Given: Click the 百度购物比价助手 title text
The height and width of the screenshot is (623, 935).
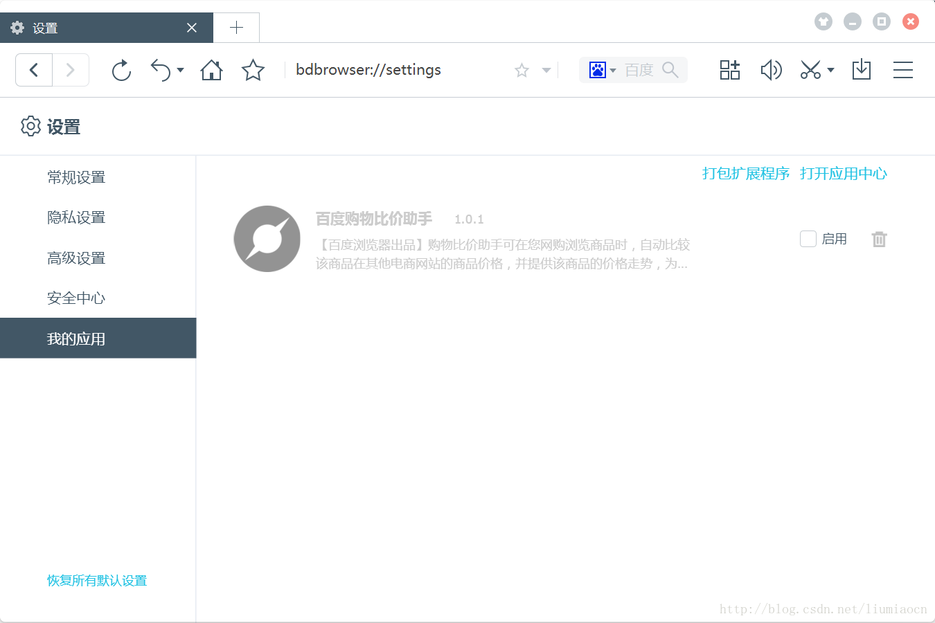Looking at the screenshot, I should click(374, 219).
